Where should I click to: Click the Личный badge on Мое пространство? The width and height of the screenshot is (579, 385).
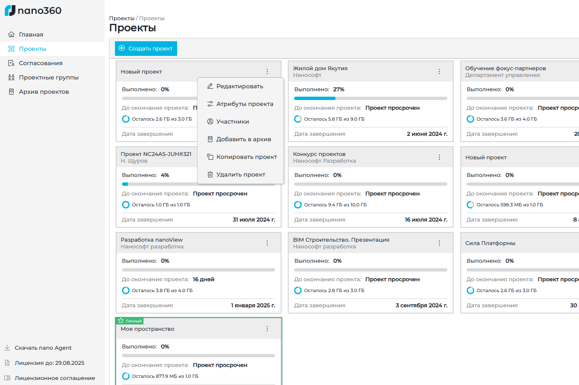(130, 320)
